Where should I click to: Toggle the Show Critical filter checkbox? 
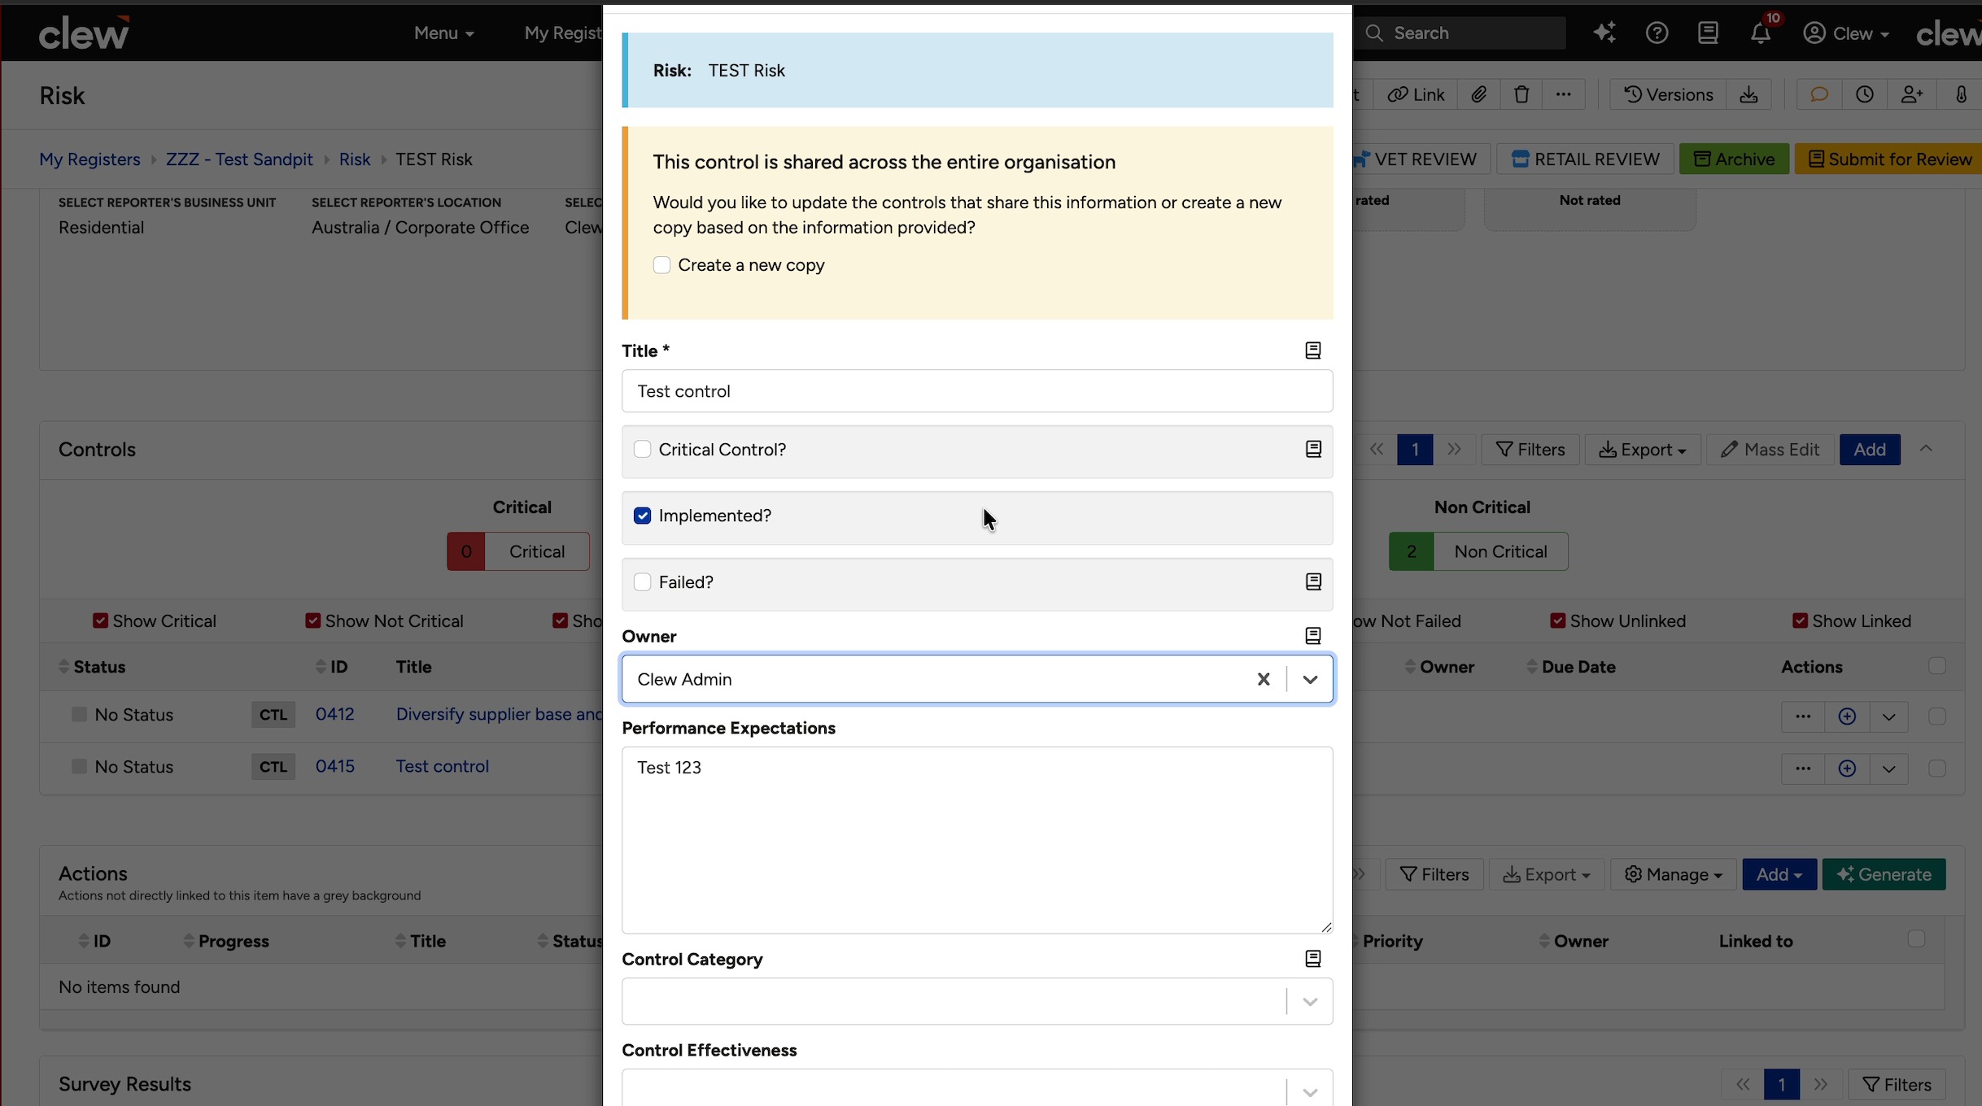coord(100,620)
